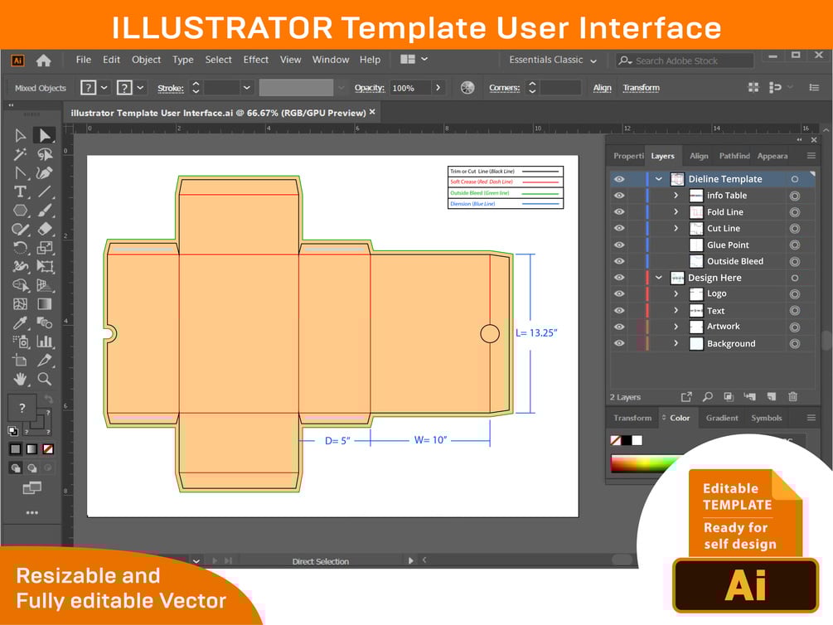Click the None swatch in Color panel
The width and height of the screenshot is (833, 625).
(x=616, y=440)
